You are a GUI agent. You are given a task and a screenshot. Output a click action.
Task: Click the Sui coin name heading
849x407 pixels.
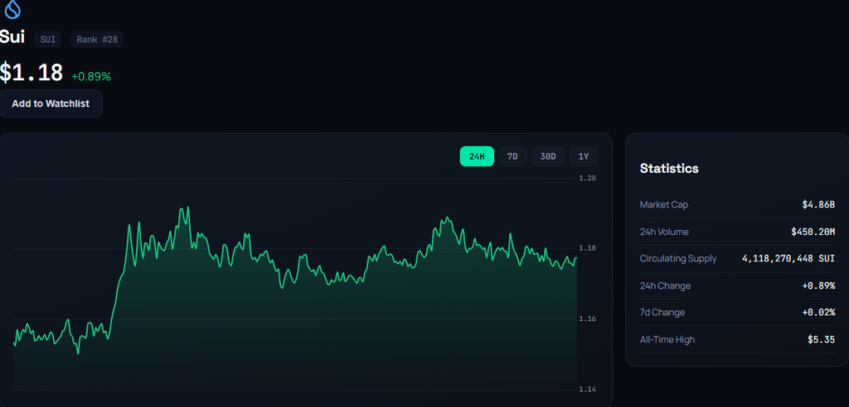coord(12,36)
